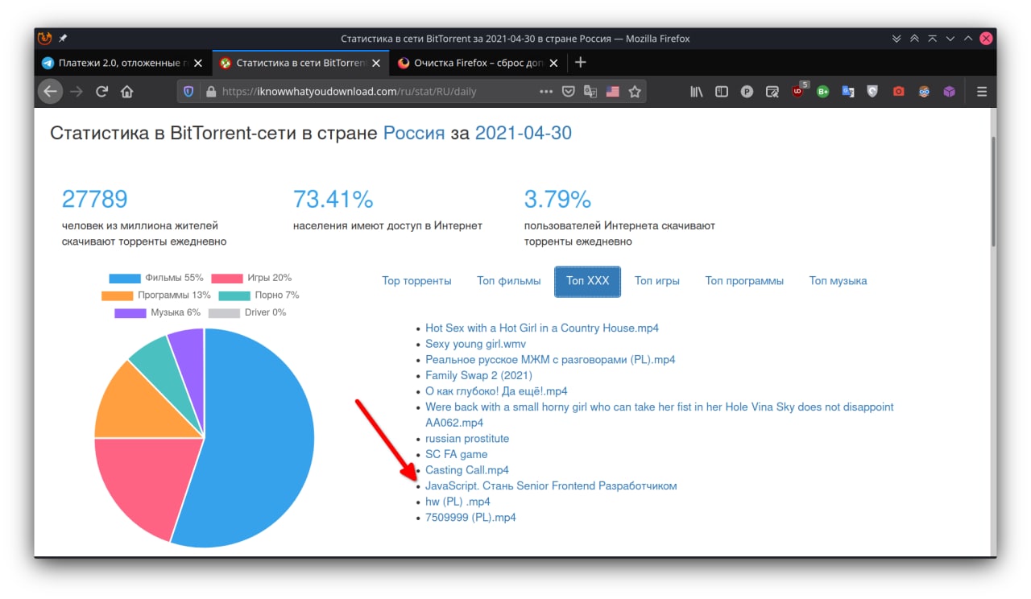Open uBlock Origin extension popup
Screen dimensions: 1031x599
click(x=798, y=90)
